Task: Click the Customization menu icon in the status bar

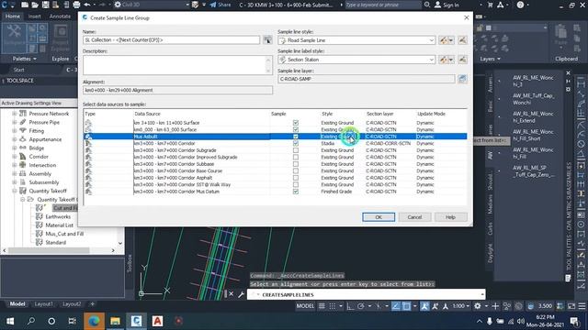Action: [582, 306]
